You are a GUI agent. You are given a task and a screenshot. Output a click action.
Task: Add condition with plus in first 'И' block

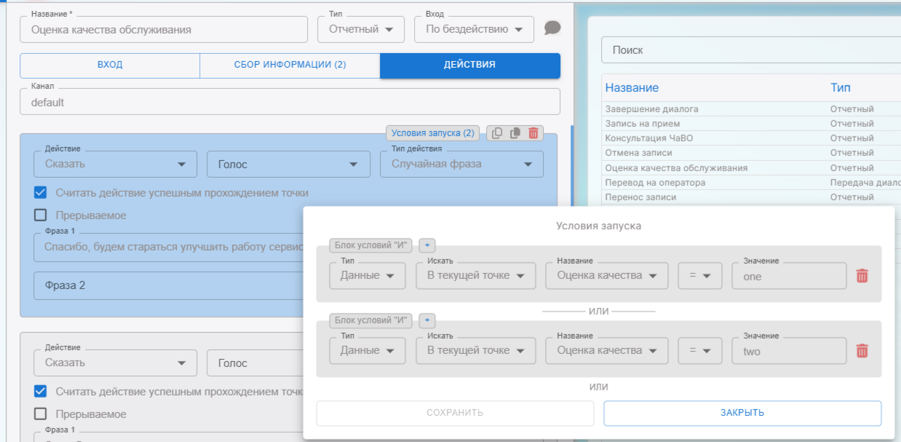click(x=427, y=245)
